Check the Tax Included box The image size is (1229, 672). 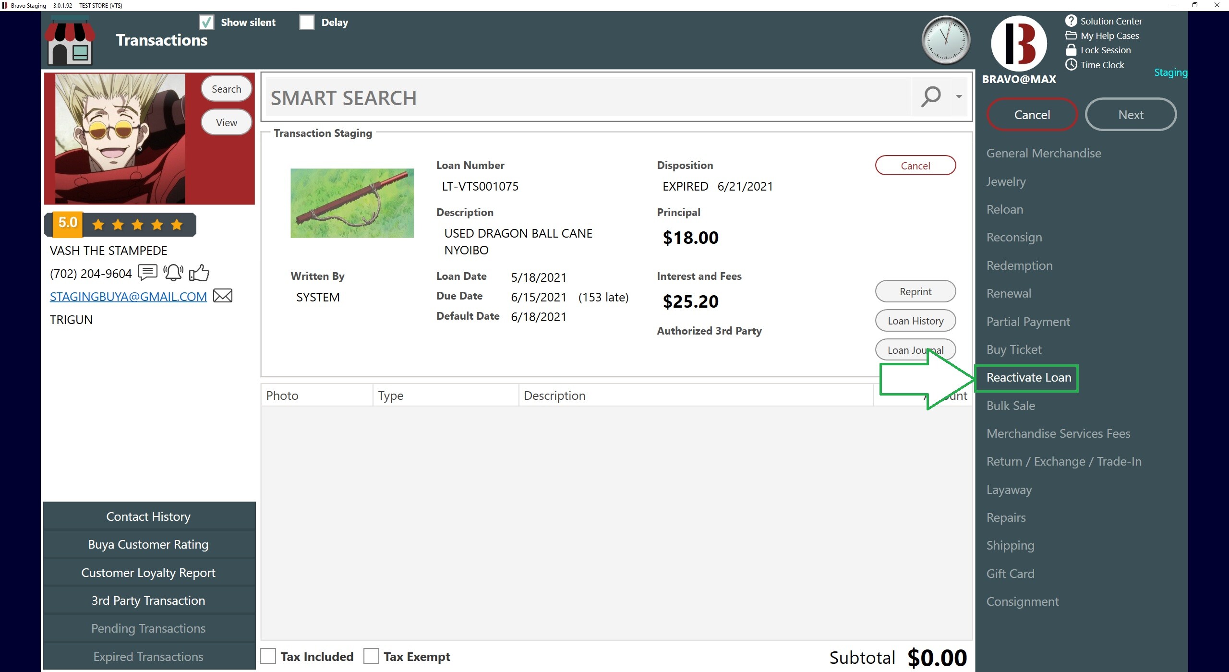(268, 656)
